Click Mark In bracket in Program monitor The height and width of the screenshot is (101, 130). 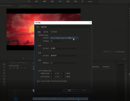pos(28,59)
